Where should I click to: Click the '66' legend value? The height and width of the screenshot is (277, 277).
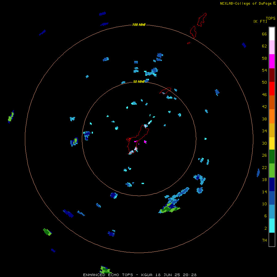264,34
